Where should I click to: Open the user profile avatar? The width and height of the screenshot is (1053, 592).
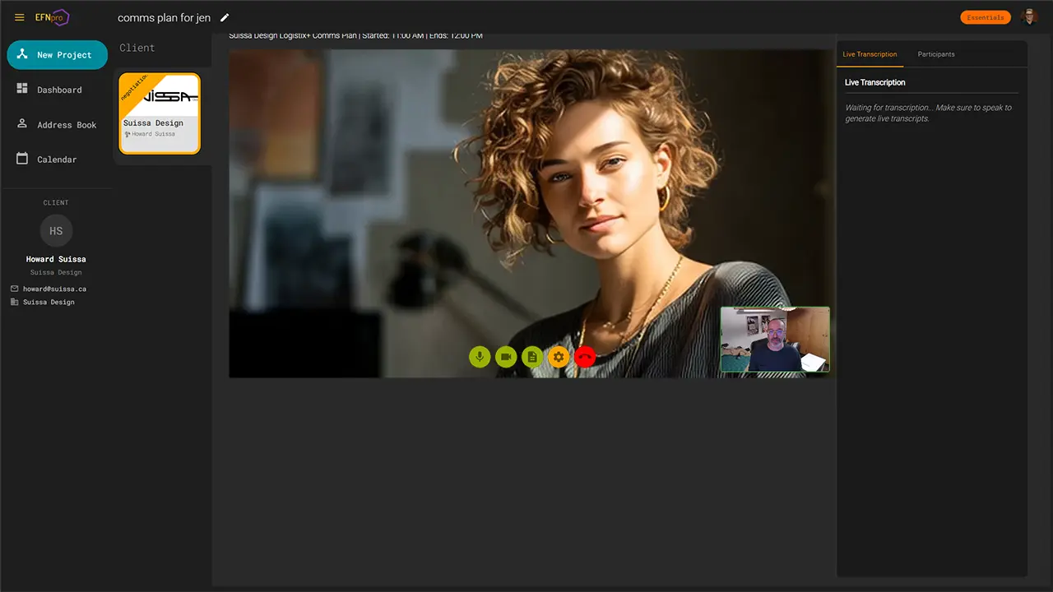(1028, 17)
